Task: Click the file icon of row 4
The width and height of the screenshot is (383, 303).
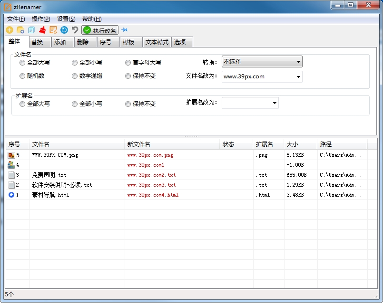Action: 11,165
